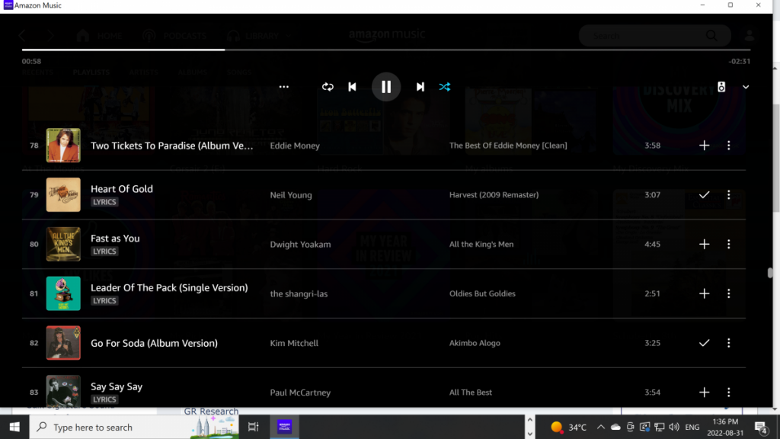
Task: Open Windows Task View from taskbar
Action: tap(254, 427)
